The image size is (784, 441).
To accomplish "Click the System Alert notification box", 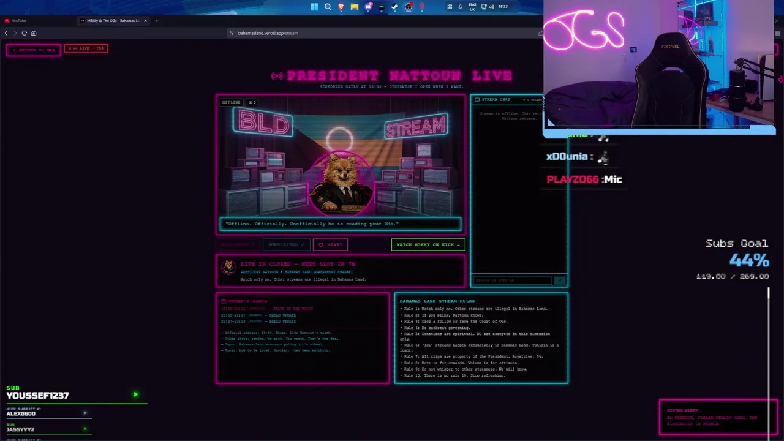I will pyautogui.click(x=718, y=417).
